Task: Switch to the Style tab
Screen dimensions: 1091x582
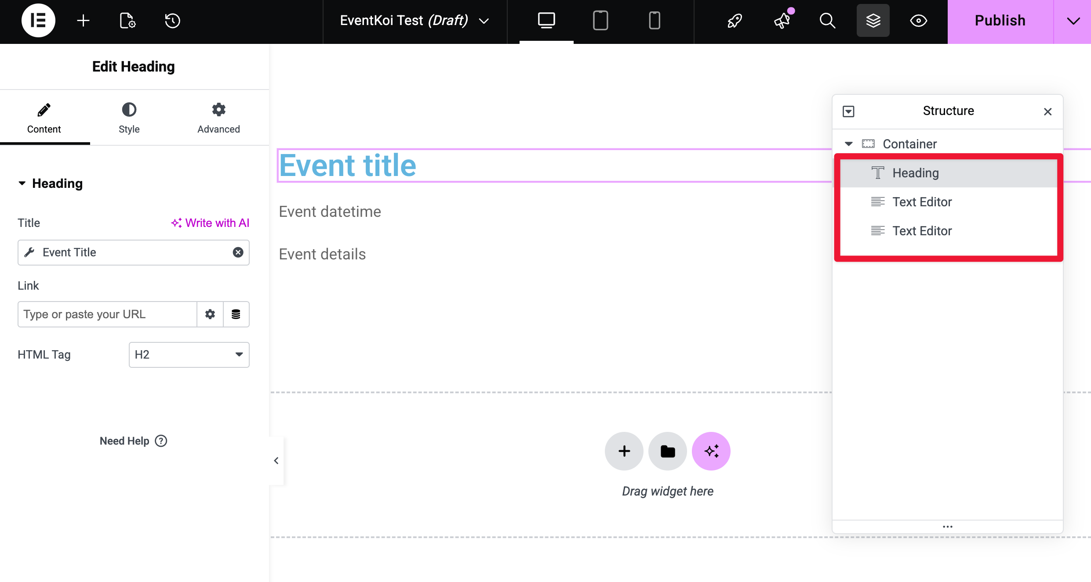Action: coord(129,118)
